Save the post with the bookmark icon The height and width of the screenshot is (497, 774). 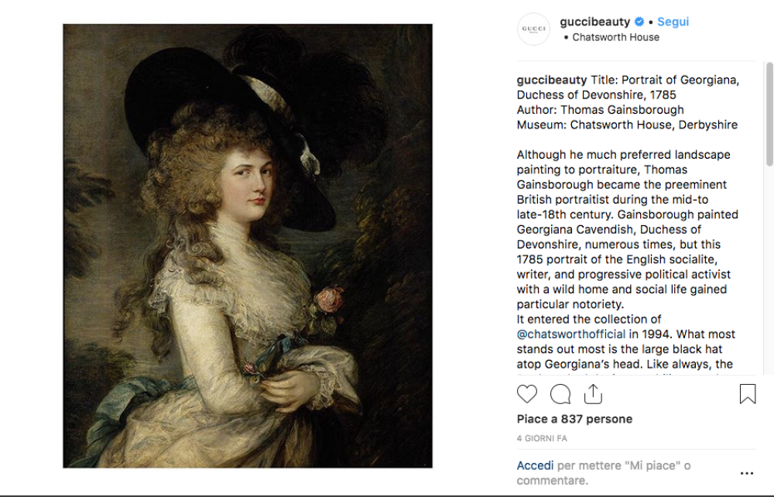tap(747, 395)
